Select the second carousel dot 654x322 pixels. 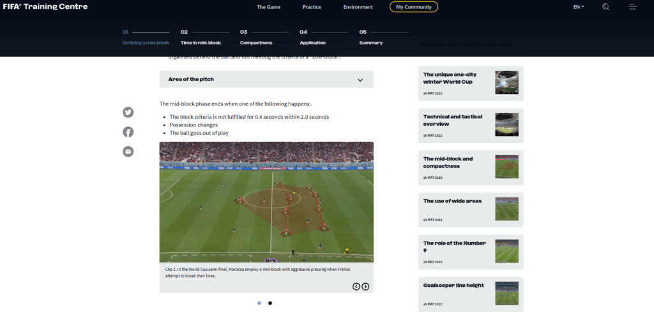coord(270,303)
